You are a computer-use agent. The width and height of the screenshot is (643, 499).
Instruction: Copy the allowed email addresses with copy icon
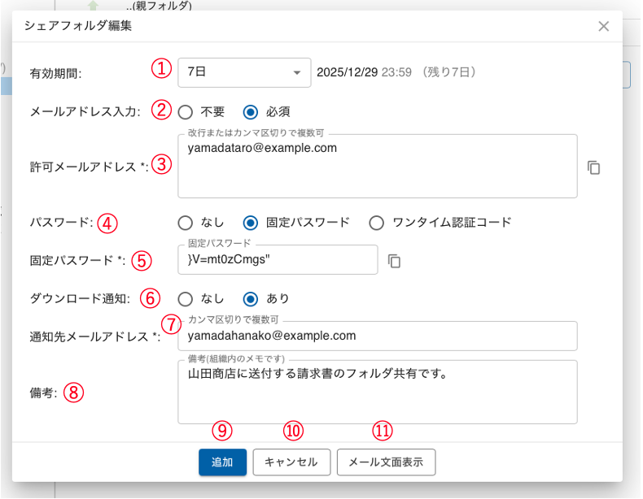click(x=594, y=167)
